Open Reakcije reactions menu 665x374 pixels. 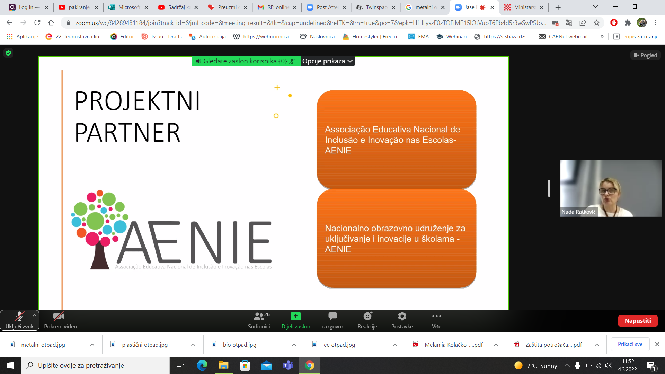click(367, 321)
